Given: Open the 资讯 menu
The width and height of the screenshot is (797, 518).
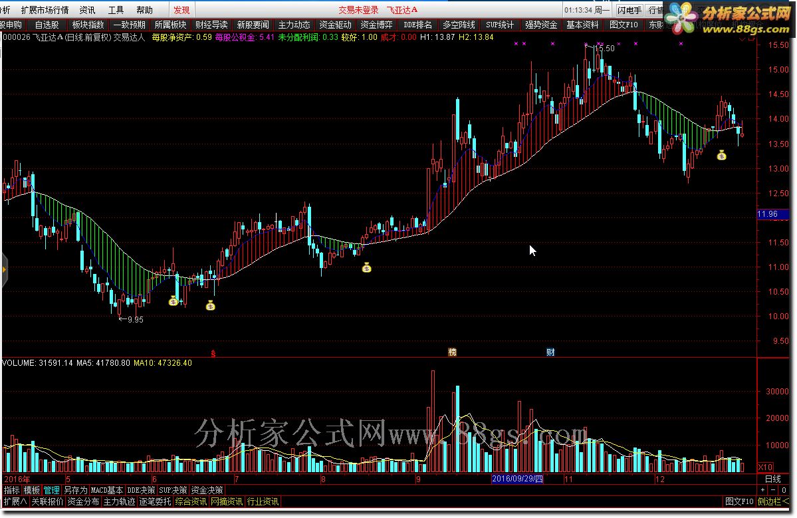Looking at the screenshot, I should [x=87, y=10].
